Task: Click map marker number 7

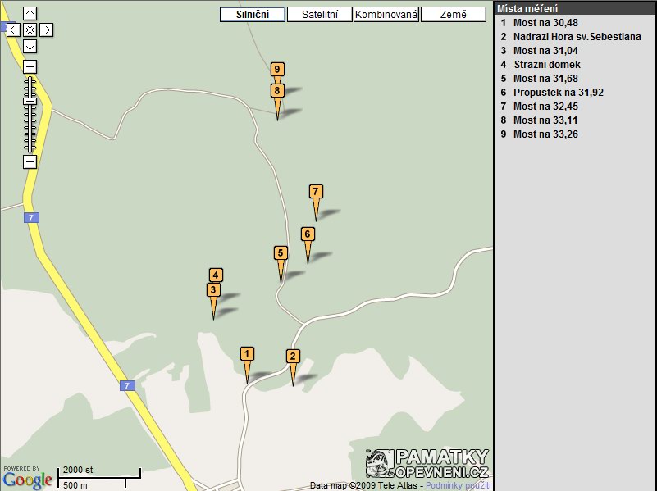Action: tap(316, 192)
